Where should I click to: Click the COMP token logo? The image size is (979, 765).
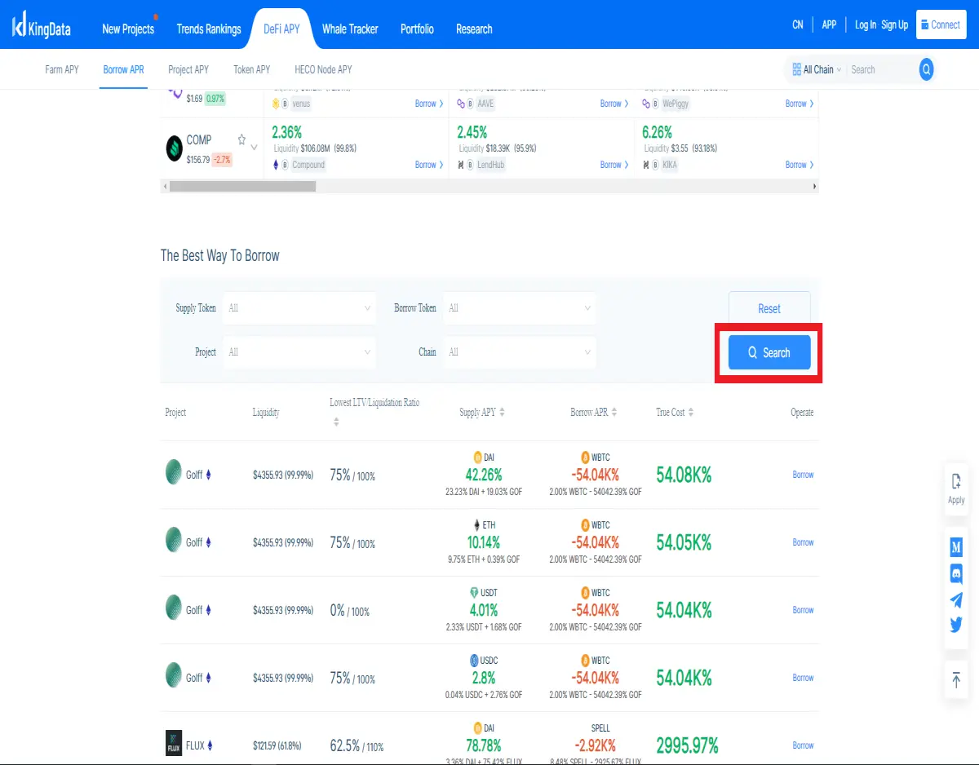tap(174, 148)
